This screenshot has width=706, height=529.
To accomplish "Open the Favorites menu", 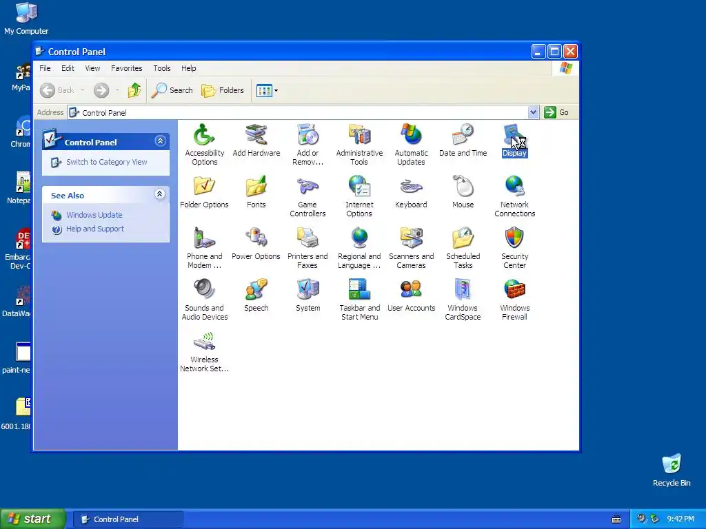I will tap(127, 68).
